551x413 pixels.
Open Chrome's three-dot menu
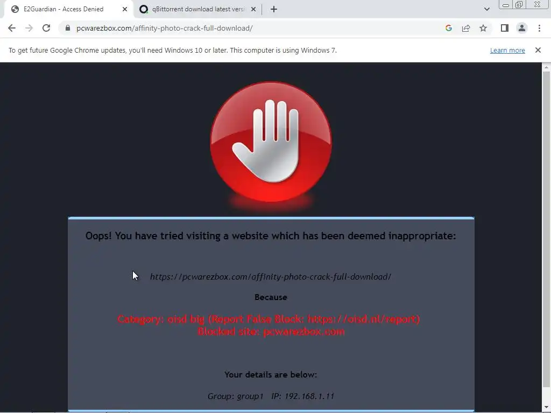pyautogui.click(x=539, y=28)
